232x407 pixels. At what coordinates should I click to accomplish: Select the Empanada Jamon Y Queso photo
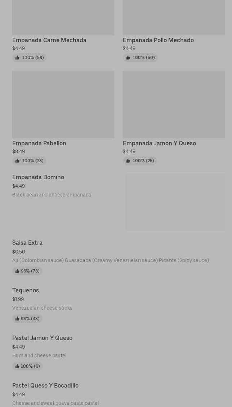pyautogui.click(x=174, y=104)
